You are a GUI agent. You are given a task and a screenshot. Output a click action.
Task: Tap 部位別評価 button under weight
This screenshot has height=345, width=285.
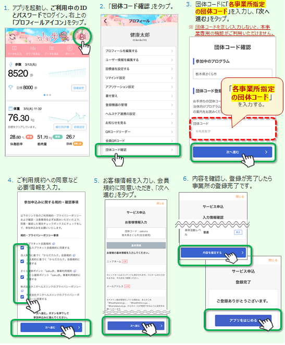(x=63, y=127)
